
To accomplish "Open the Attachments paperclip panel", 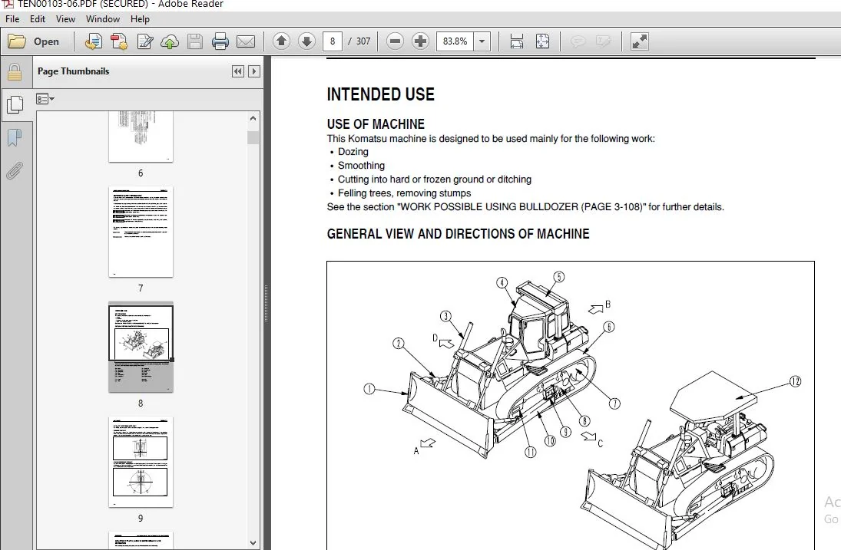I will [x=15, y=171].
